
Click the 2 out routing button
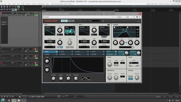pyautogui.click(x=127, y=17)
